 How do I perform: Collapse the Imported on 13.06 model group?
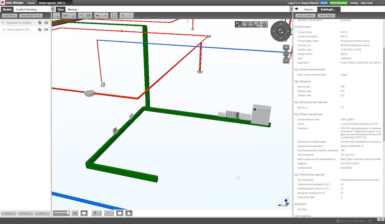3,23
